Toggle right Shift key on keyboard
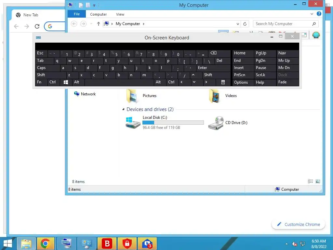This screenshot has width=333, height=250. click(x=216, y=75)
